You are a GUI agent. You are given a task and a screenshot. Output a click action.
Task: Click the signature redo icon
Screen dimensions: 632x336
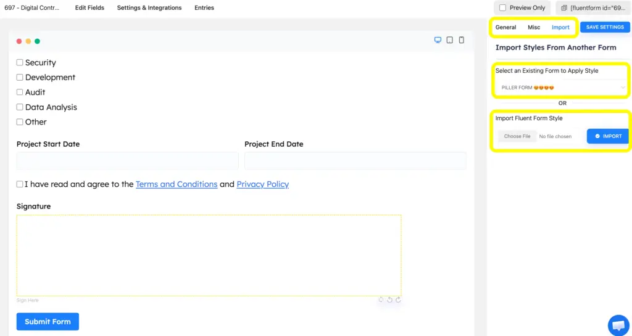coord(398,300)
